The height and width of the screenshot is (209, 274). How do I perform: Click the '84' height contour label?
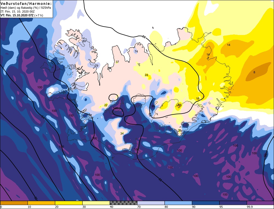coord(43,117)
